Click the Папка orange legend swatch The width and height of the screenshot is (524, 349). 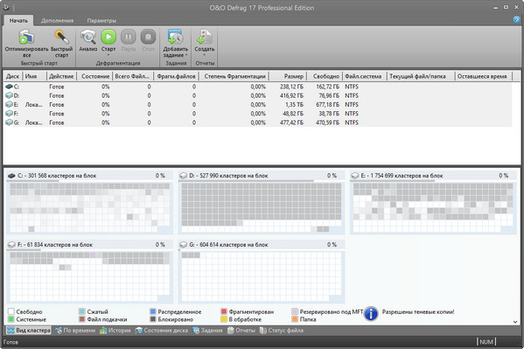pyautogui.click(x=295, y=319)
